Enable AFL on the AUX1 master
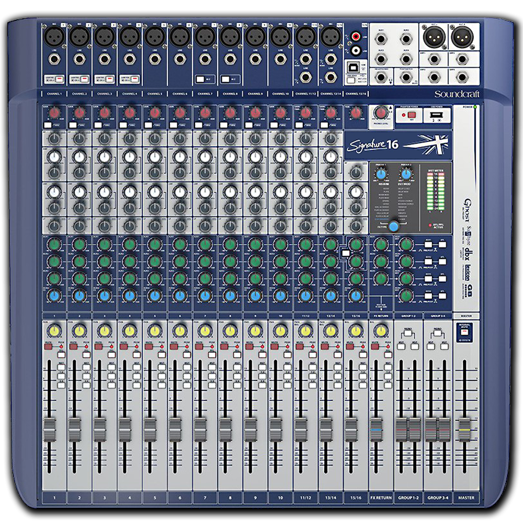 [442, 244]
